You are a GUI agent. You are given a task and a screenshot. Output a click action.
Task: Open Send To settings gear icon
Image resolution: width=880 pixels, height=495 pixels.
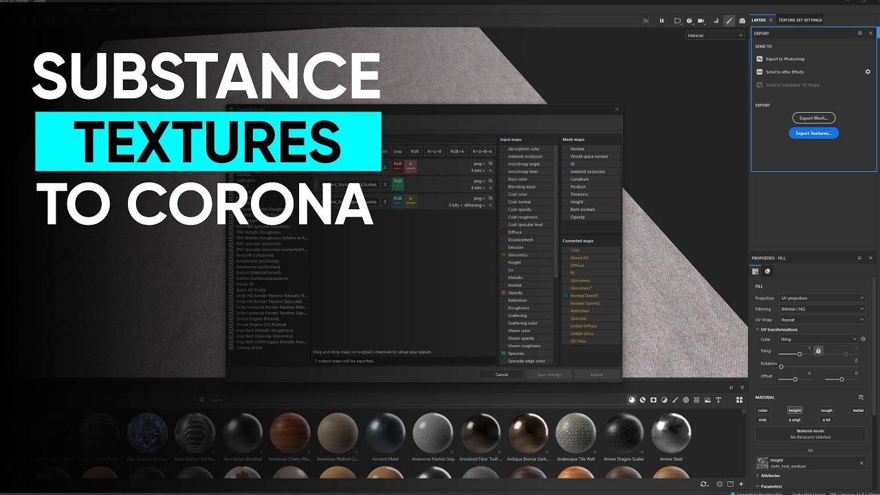pyautogui.click(x=868, y=71)
